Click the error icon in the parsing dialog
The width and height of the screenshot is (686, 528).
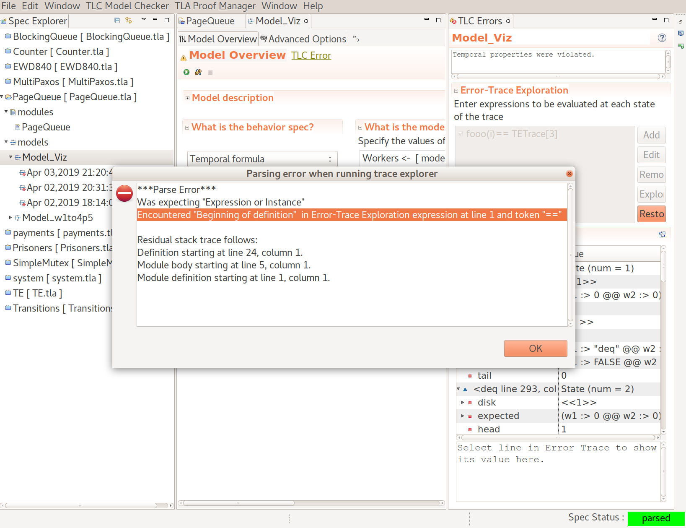(x=124, y=193)
